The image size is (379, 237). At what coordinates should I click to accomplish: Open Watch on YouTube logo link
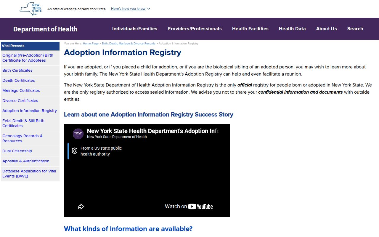[x=189, y=206]
